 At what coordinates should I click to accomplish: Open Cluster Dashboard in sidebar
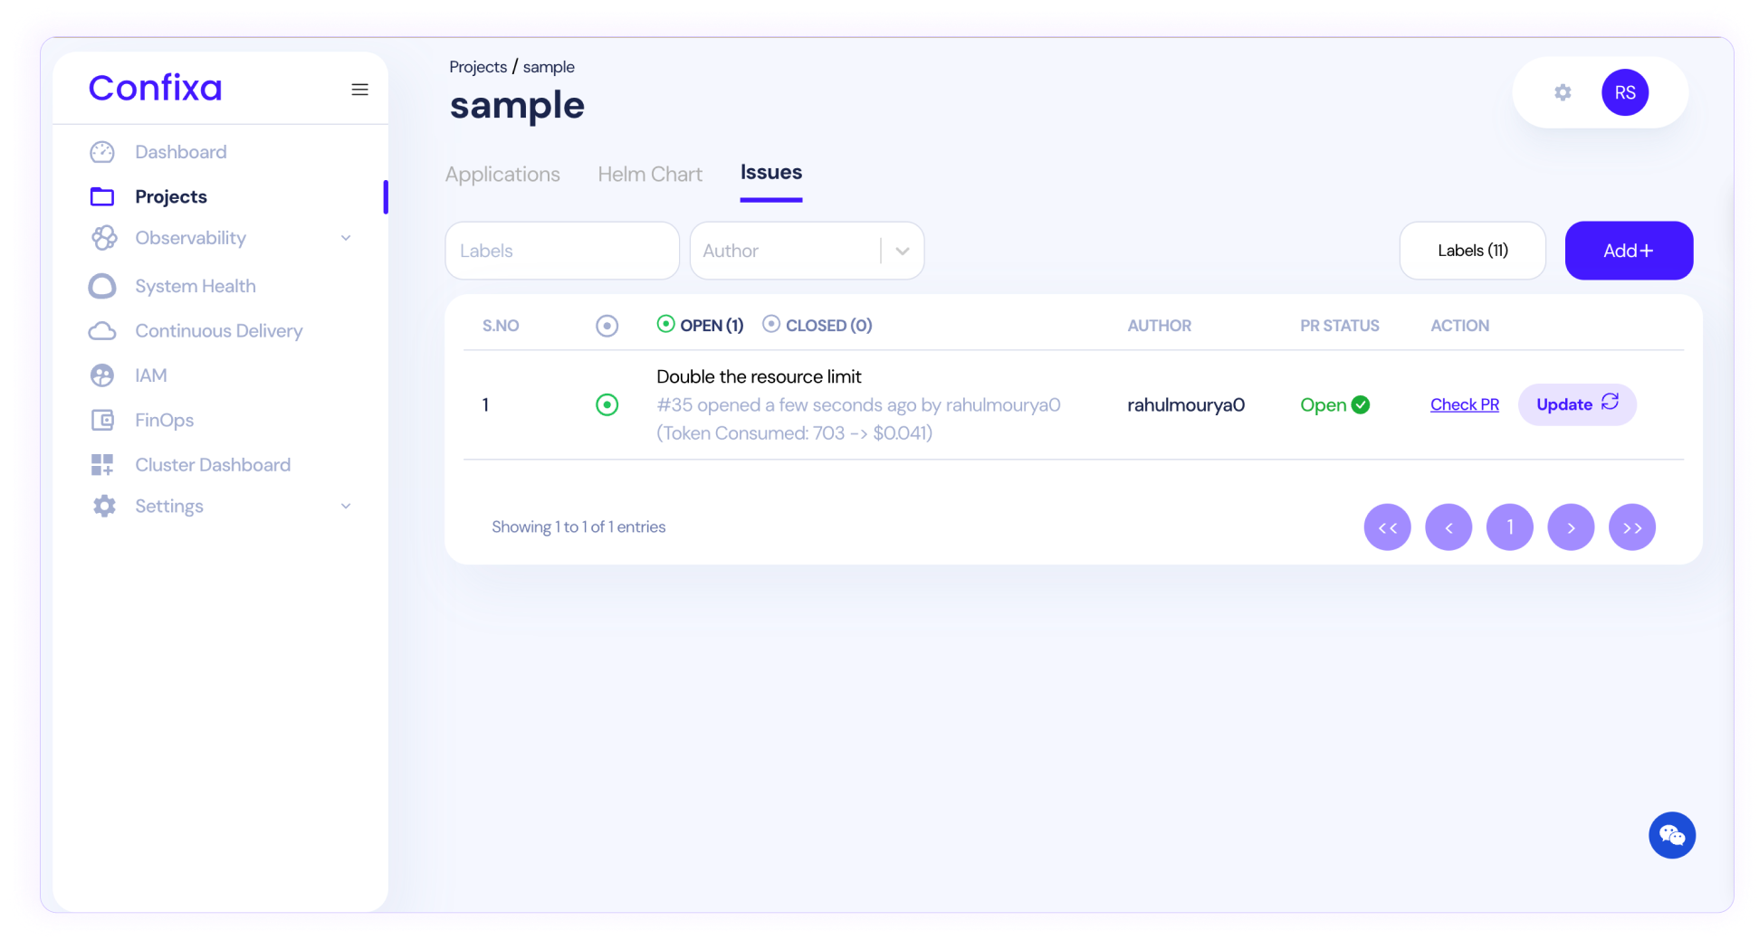[213, 465]
